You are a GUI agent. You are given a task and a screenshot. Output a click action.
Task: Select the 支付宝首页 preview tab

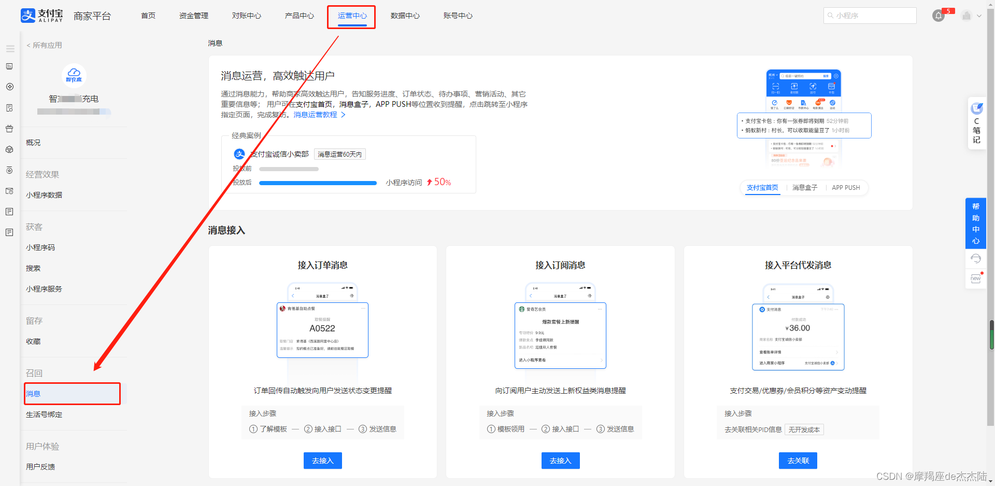[x=762, y=188]
